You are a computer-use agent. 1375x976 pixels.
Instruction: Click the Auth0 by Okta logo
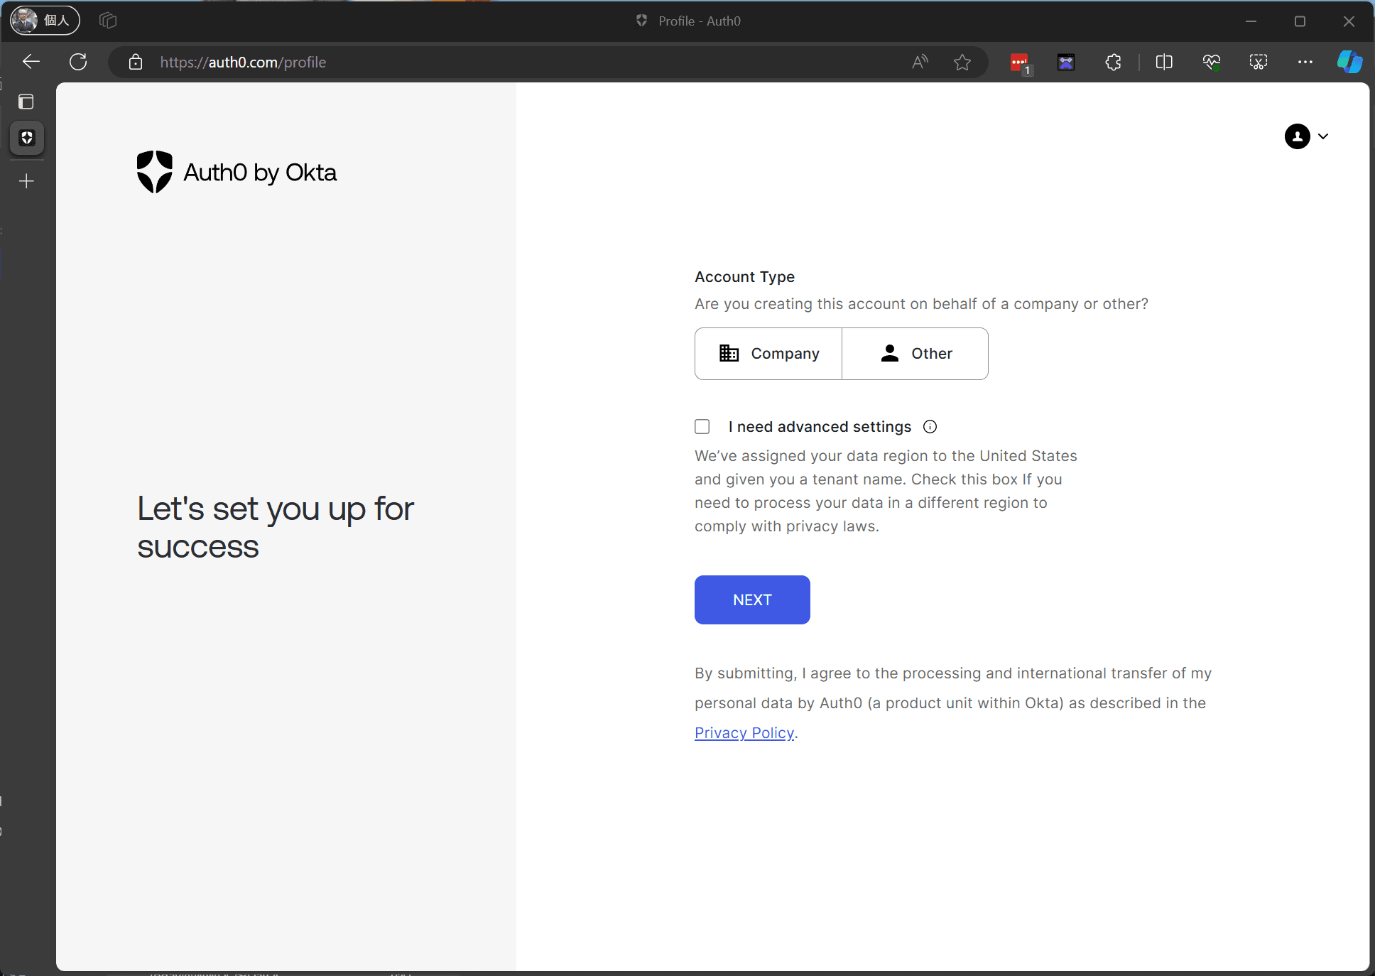tap(237, 172)
